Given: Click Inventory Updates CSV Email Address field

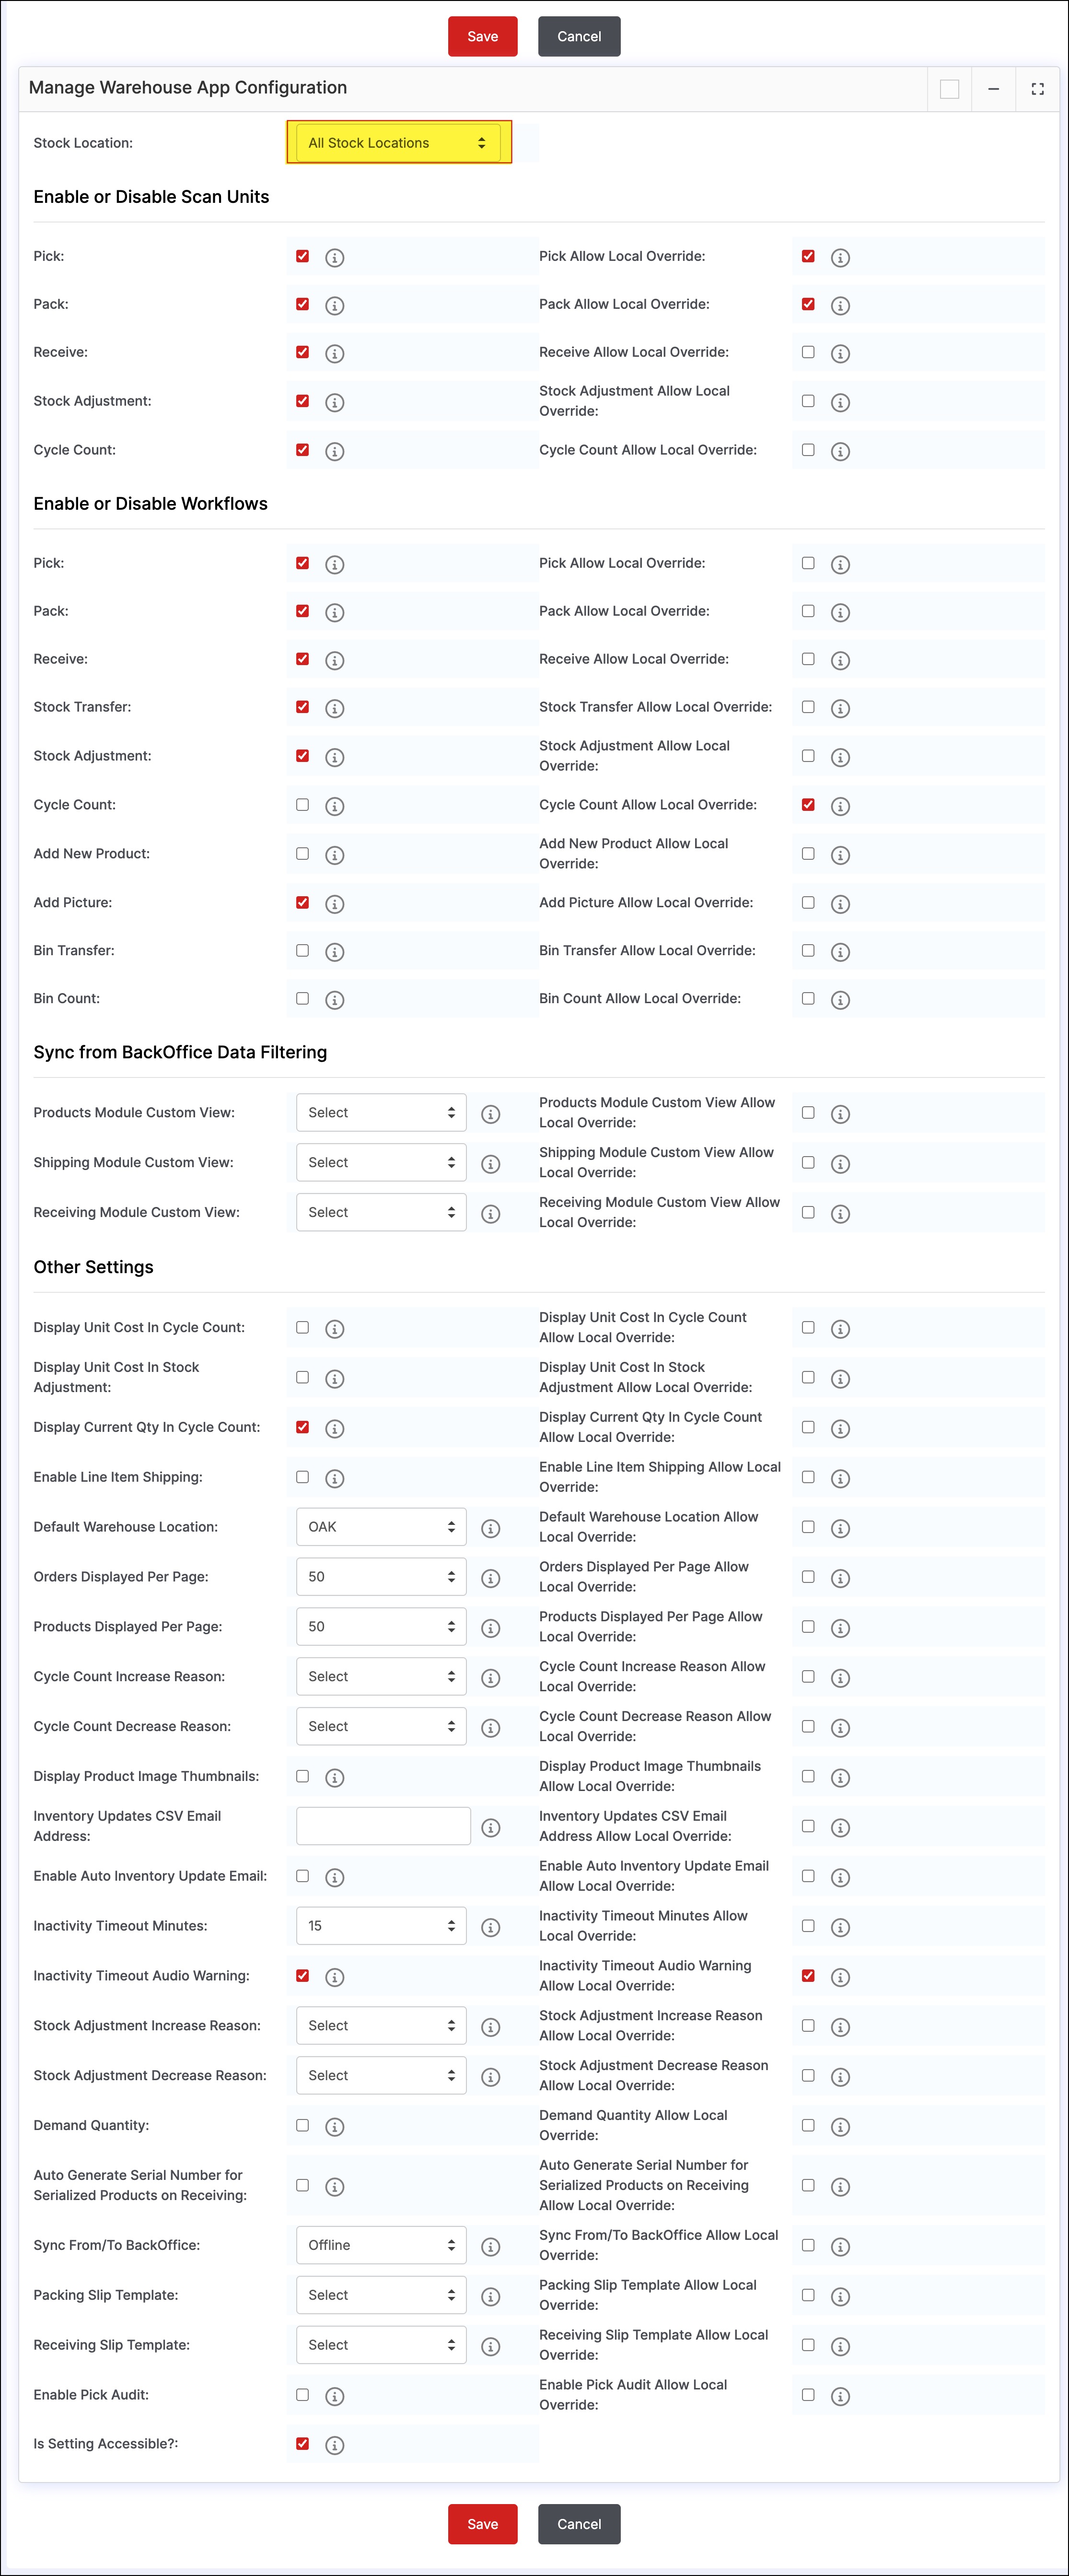Looking at the screenshot, I should click(383, 1826).
